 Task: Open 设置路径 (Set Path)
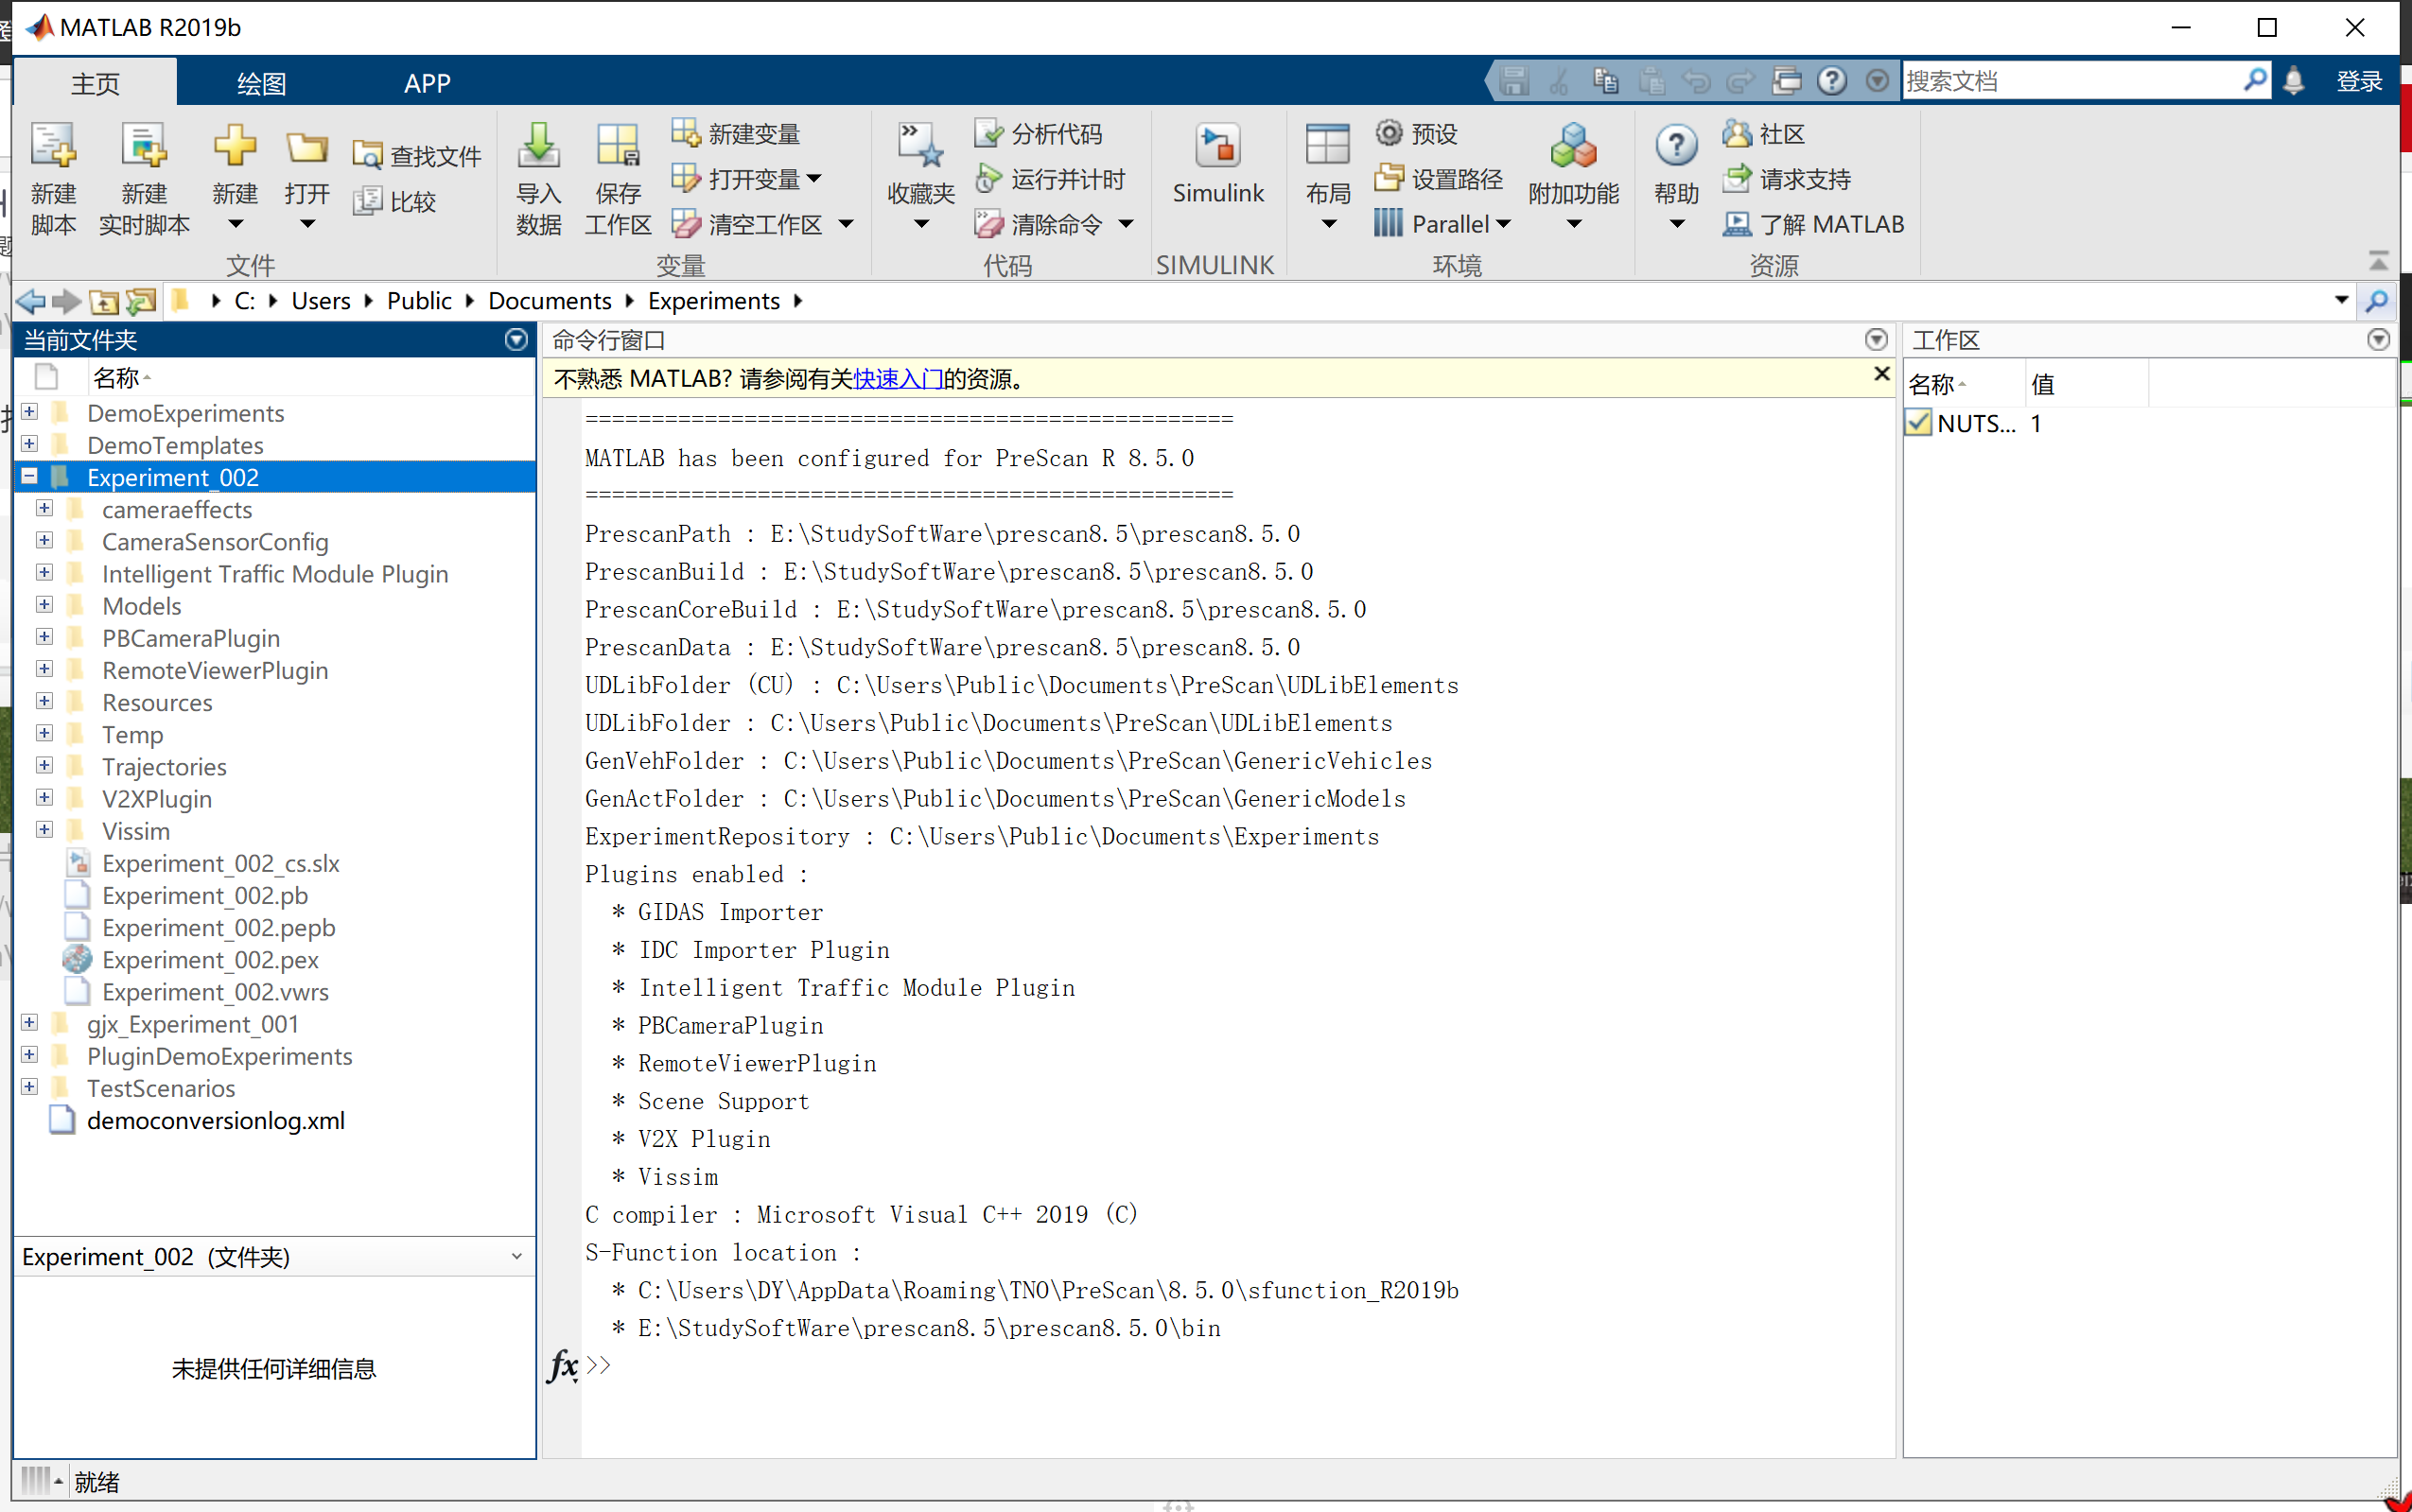coord(1441,179)
